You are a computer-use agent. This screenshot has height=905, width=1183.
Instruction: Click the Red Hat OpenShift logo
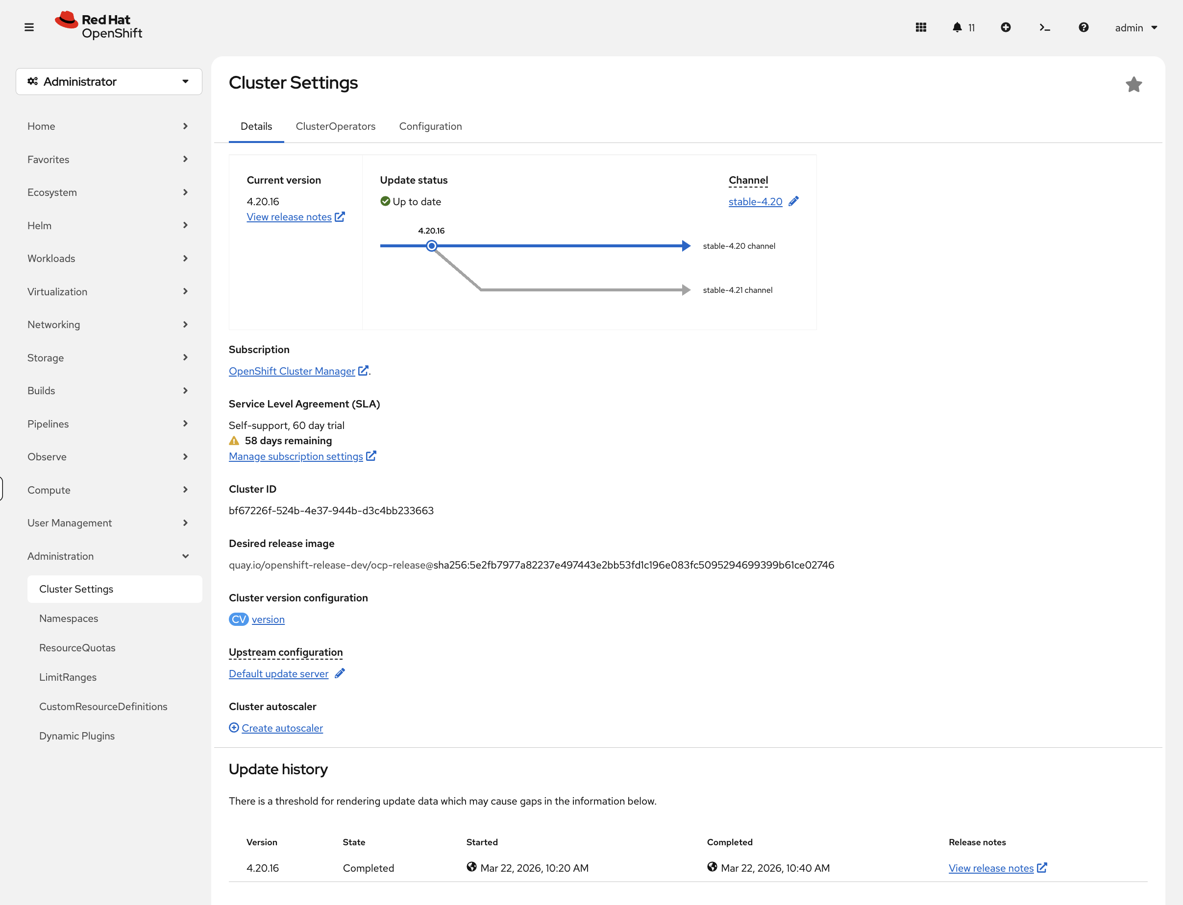click(98, 25)
